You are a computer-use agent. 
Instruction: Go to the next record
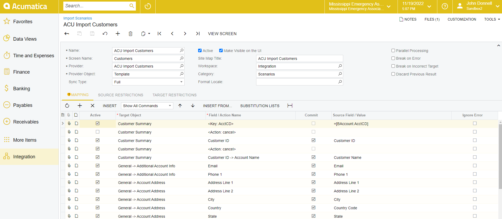pyautogui.click(x=185, y=34)
